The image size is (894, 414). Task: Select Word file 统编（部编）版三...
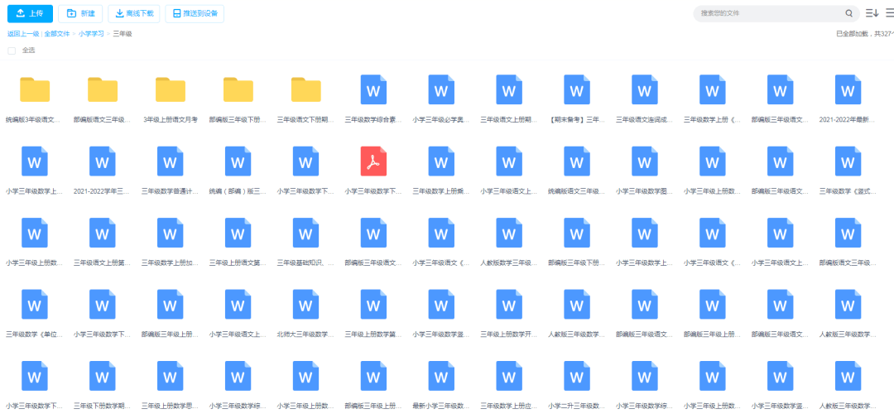[238, 161]
